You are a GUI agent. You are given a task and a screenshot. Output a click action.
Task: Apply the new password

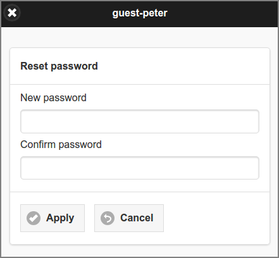point(53,218)
